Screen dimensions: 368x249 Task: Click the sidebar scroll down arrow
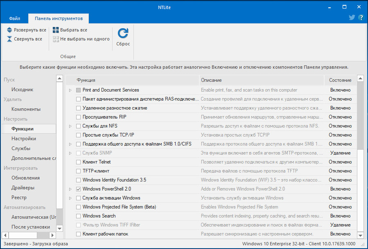click(x=60, y=228)
